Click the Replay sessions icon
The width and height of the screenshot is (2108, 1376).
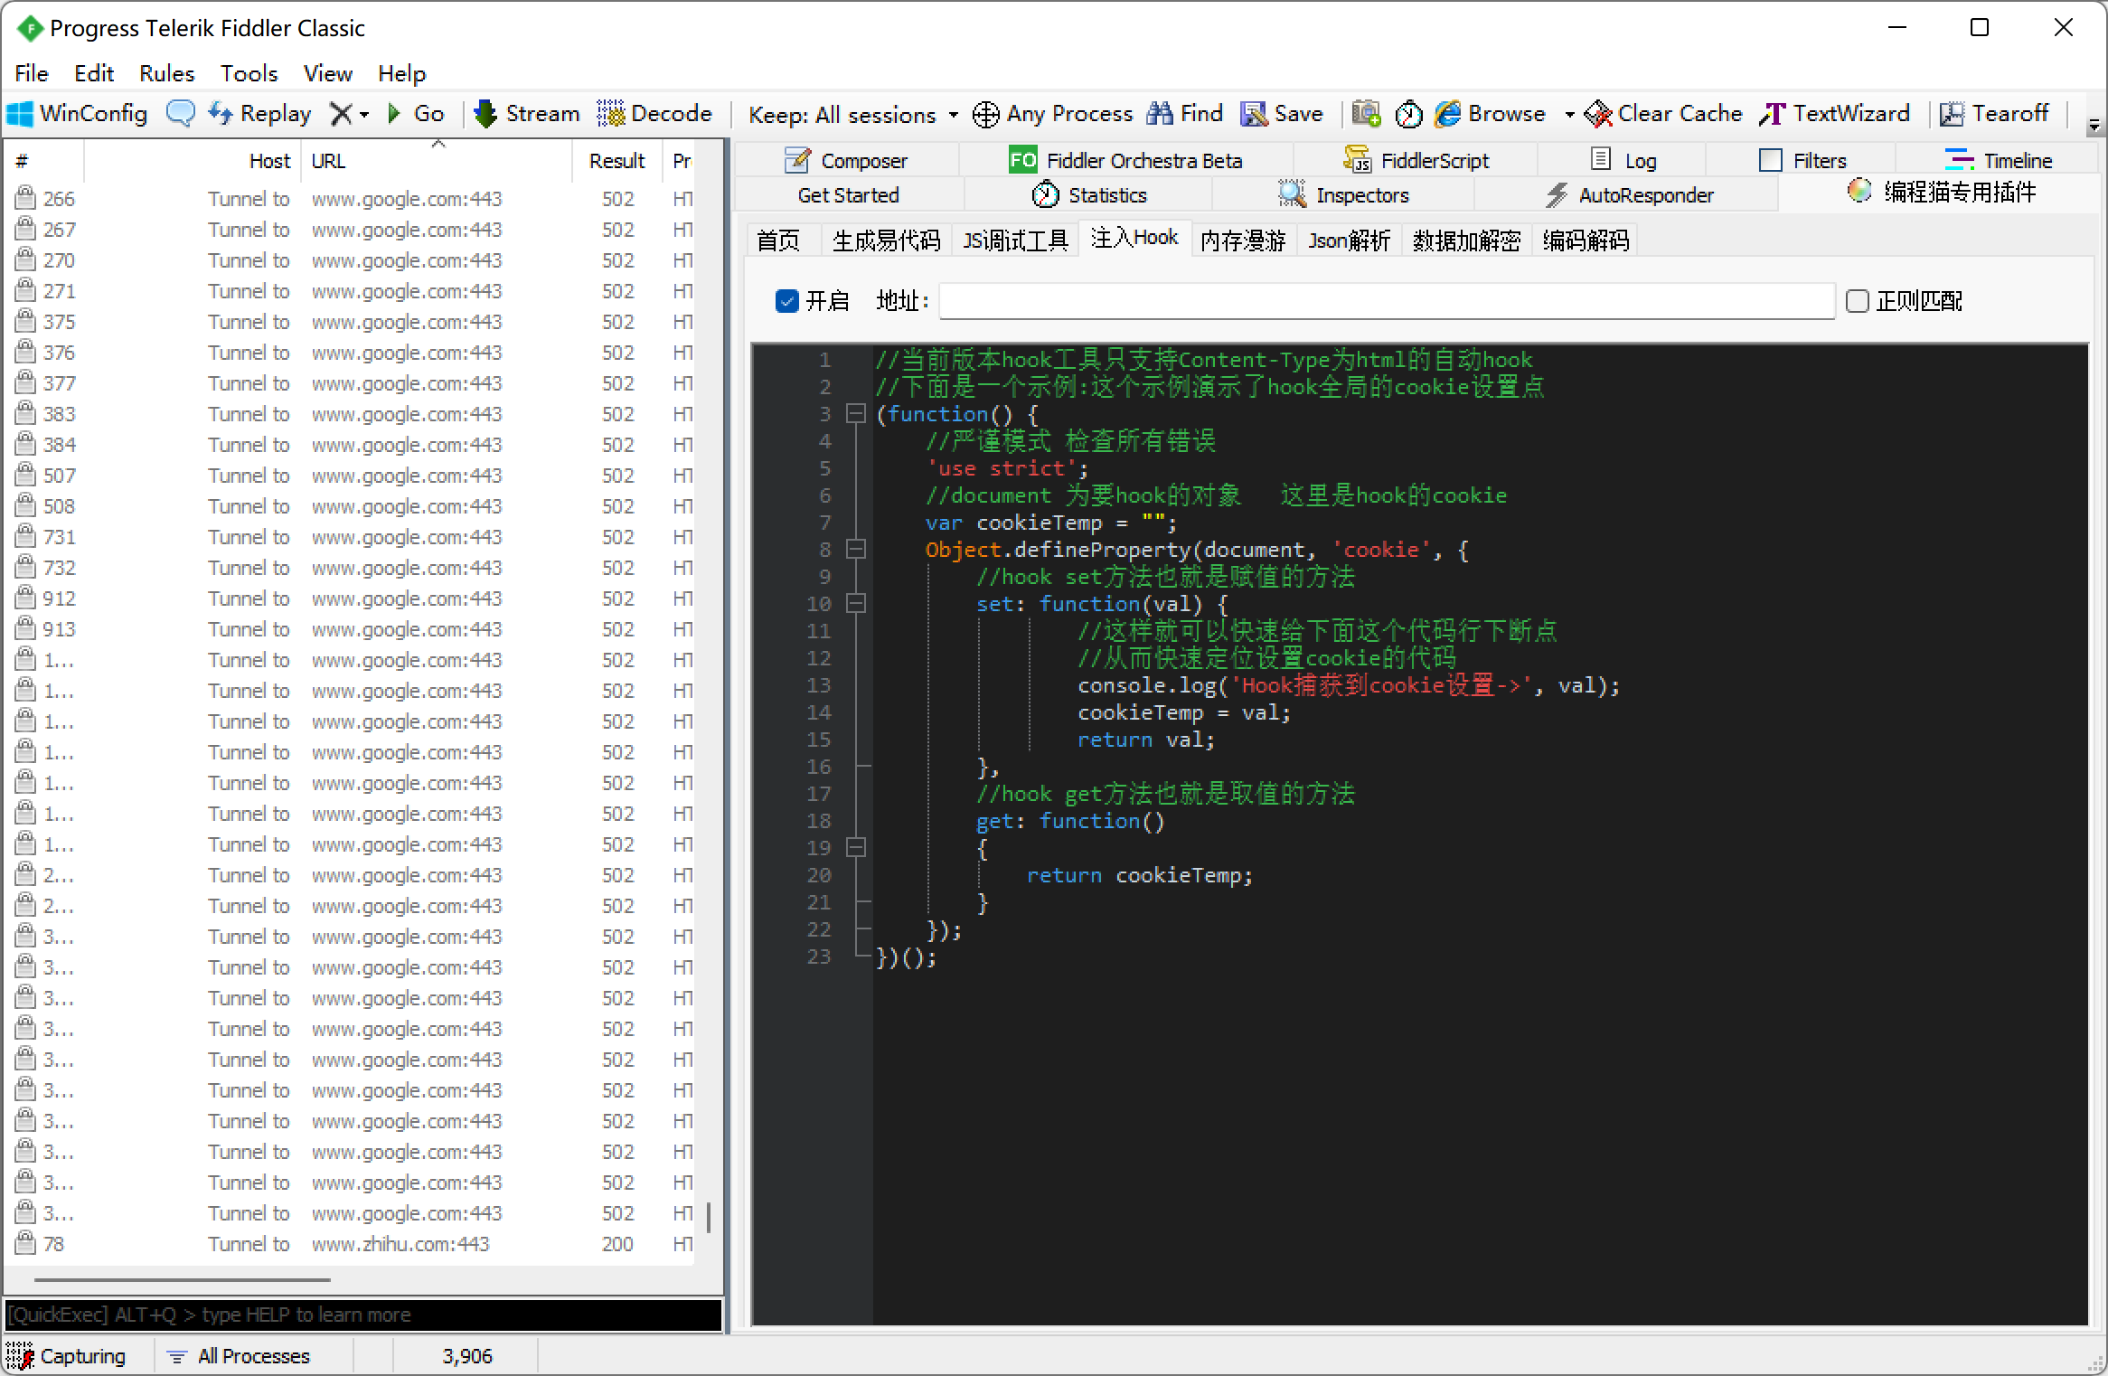(x=221, y=114)
